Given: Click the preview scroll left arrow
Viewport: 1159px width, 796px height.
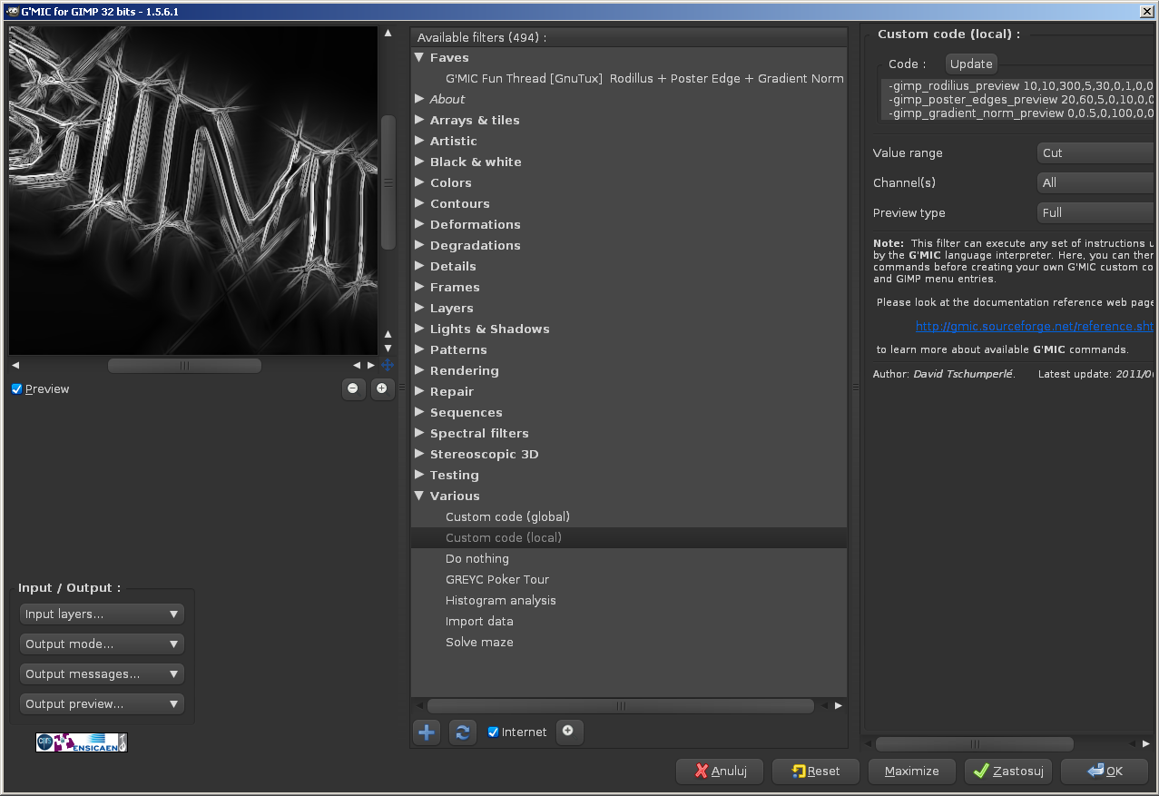Looking at the screenshot, I should click(x=15, y=365).
